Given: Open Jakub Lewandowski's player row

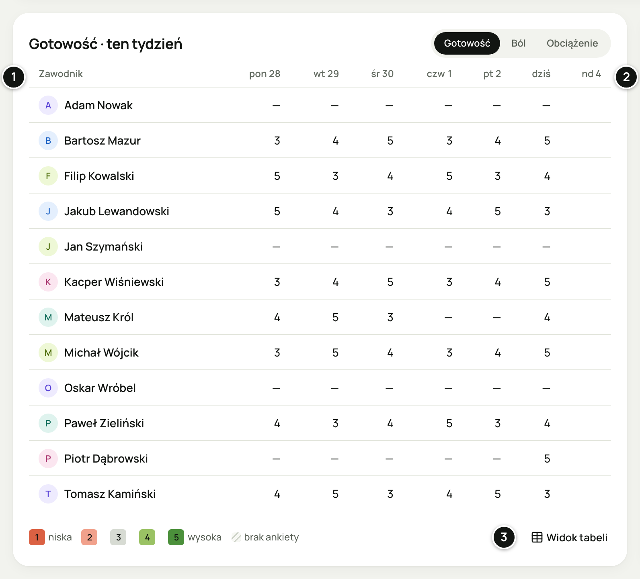Looking at the screenshot, I should [x=320, y=211].
